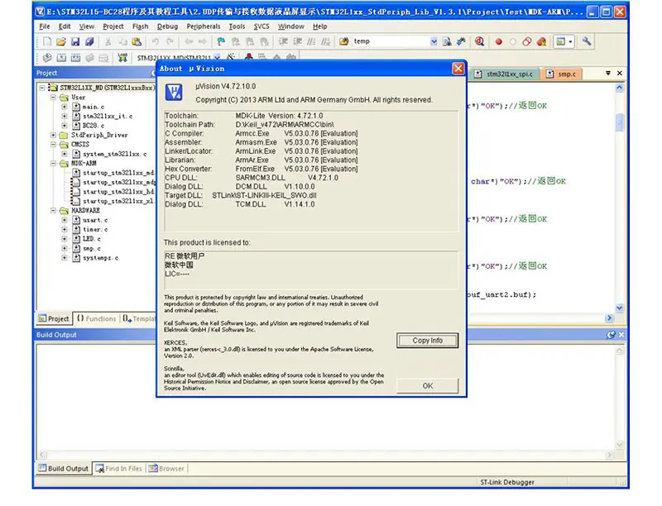Click the Copy Info button

pos(427,341)
